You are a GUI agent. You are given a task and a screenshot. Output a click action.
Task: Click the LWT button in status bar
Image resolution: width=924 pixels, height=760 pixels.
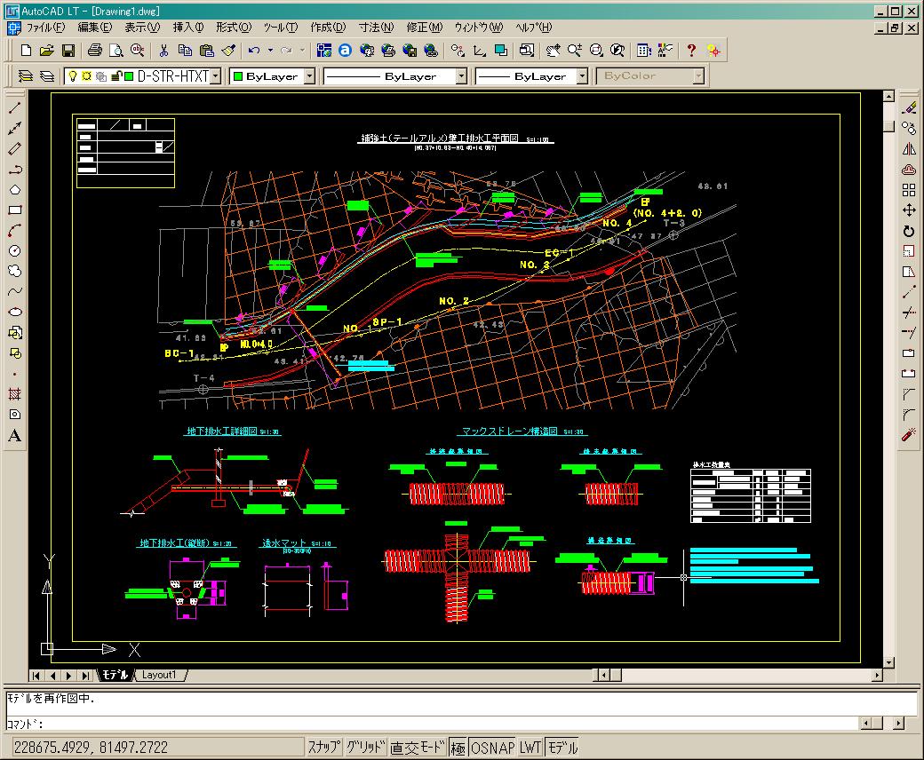pos(530,748)
